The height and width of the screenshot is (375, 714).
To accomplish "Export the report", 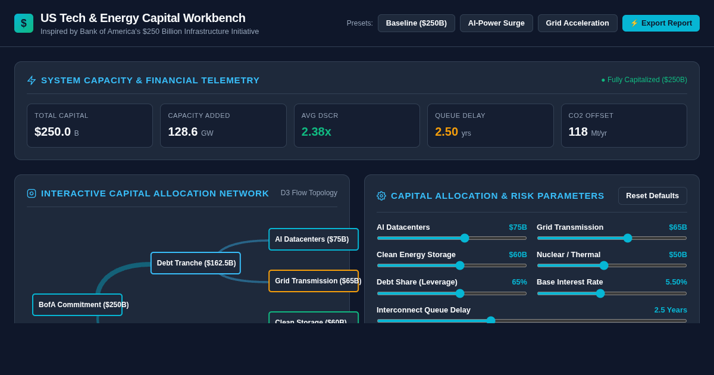I will [661, 23].
